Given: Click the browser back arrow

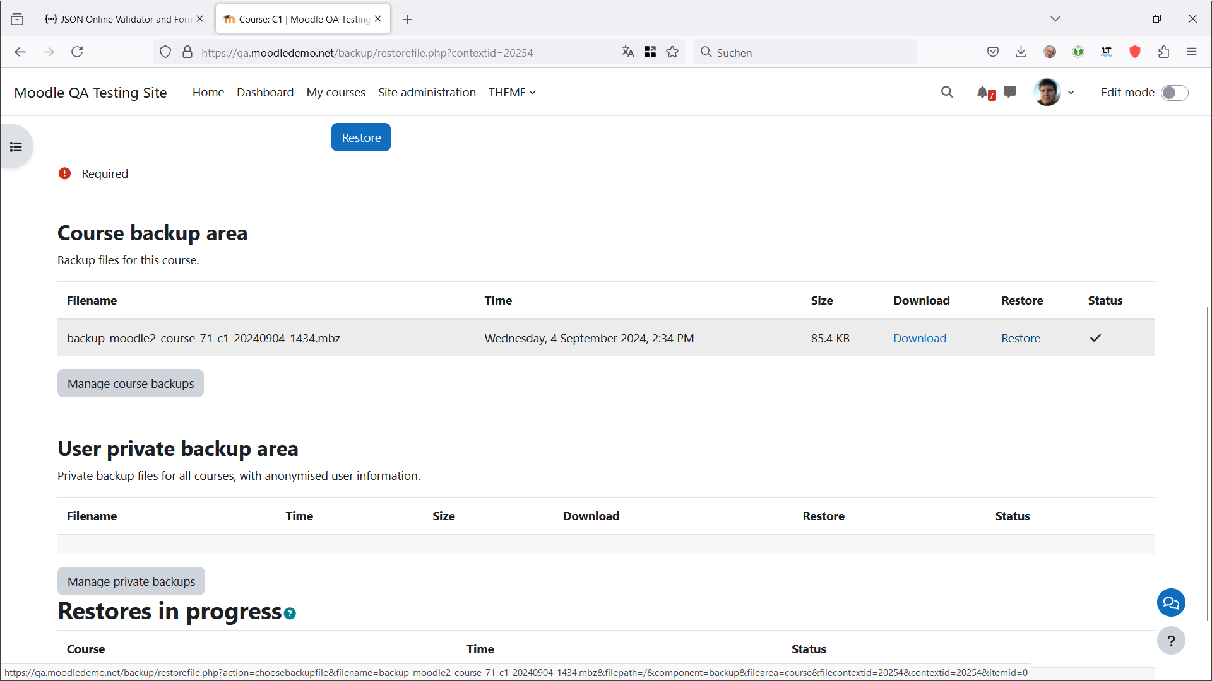Looking at the screenshot, I should tap(20, 52).
